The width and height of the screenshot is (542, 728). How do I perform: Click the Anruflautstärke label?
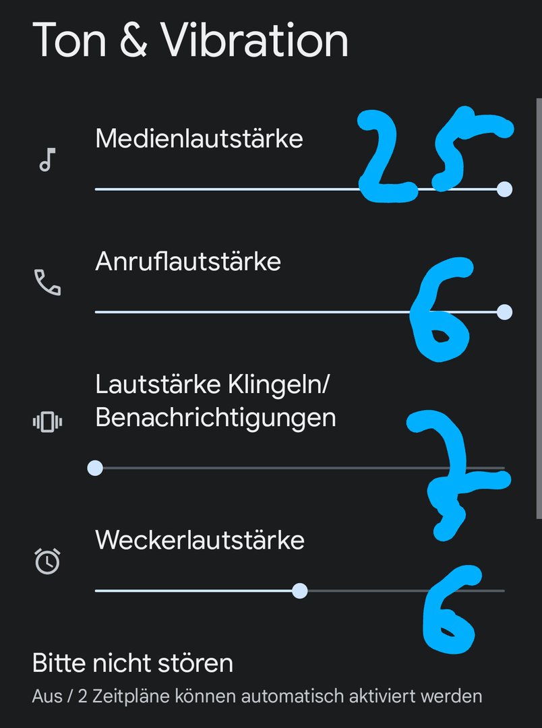tap(188, 262)
